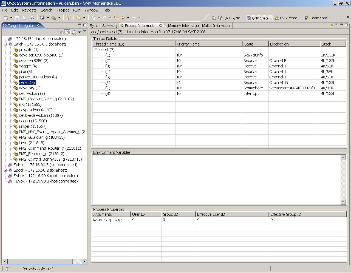This screenshot has height=273, width=351.
Task: Click Target Navigator horizontal scroll right arrow
Action: (84, 261)
